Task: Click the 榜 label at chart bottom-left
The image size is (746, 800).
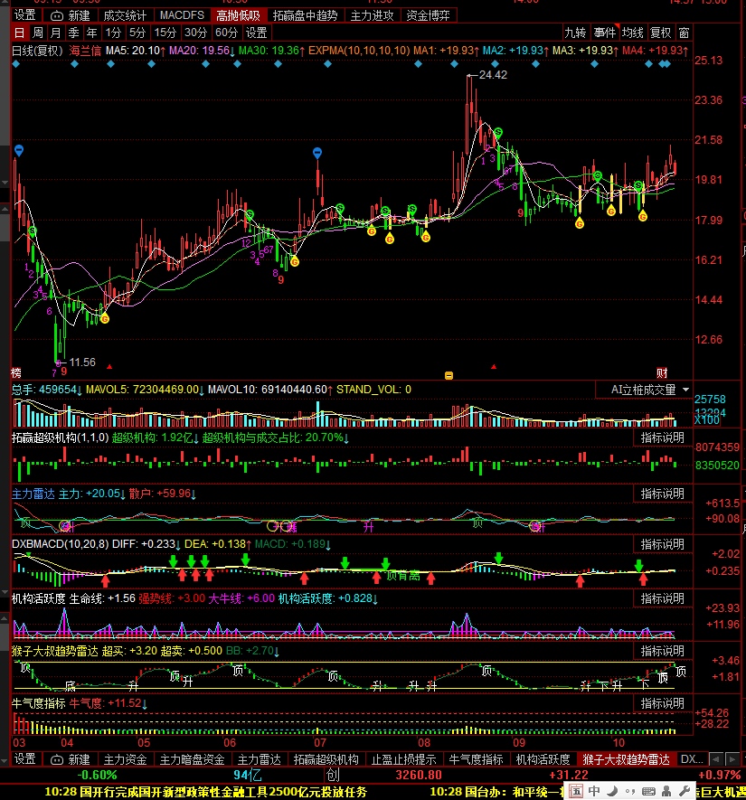Action: [x=16, y=373]
